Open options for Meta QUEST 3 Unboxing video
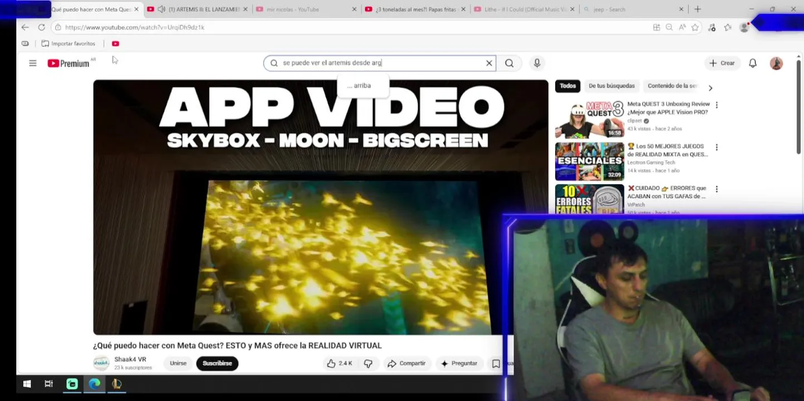 717,105
